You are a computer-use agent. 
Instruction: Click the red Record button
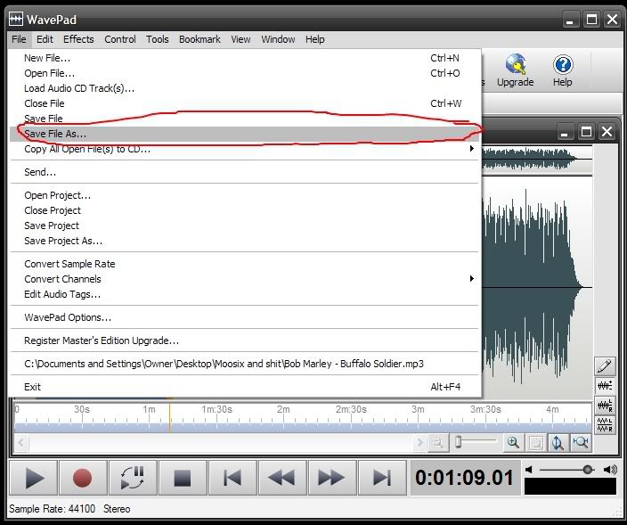pyautogui.click(x=83, y=478)
